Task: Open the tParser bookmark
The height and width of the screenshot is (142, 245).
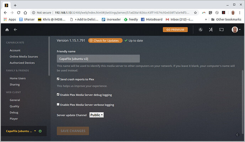Action: coord(27,20)
